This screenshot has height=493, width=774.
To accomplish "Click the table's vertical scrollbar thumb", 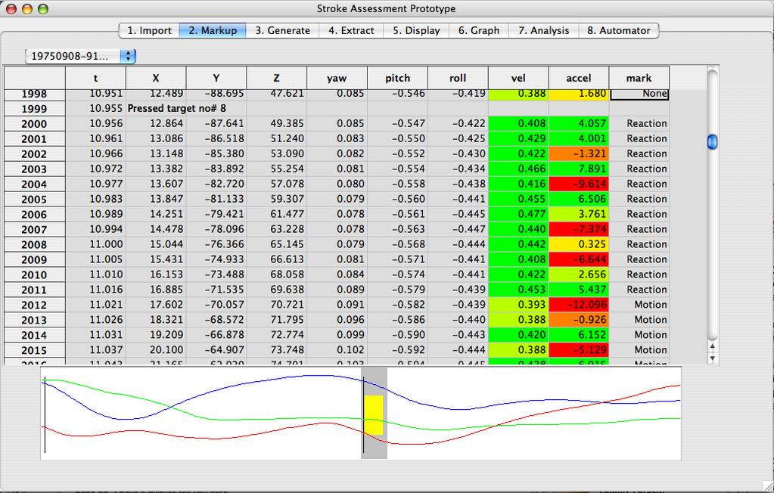I will 712,142.
